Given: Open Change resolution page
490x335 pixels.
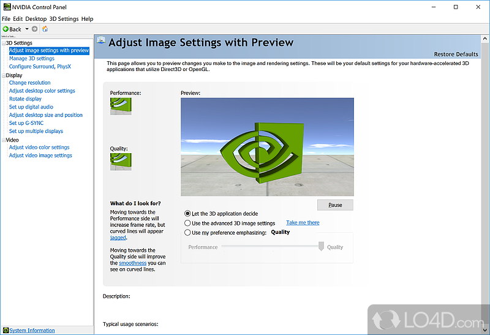Looking at the screenshot, I should (29, 83).
